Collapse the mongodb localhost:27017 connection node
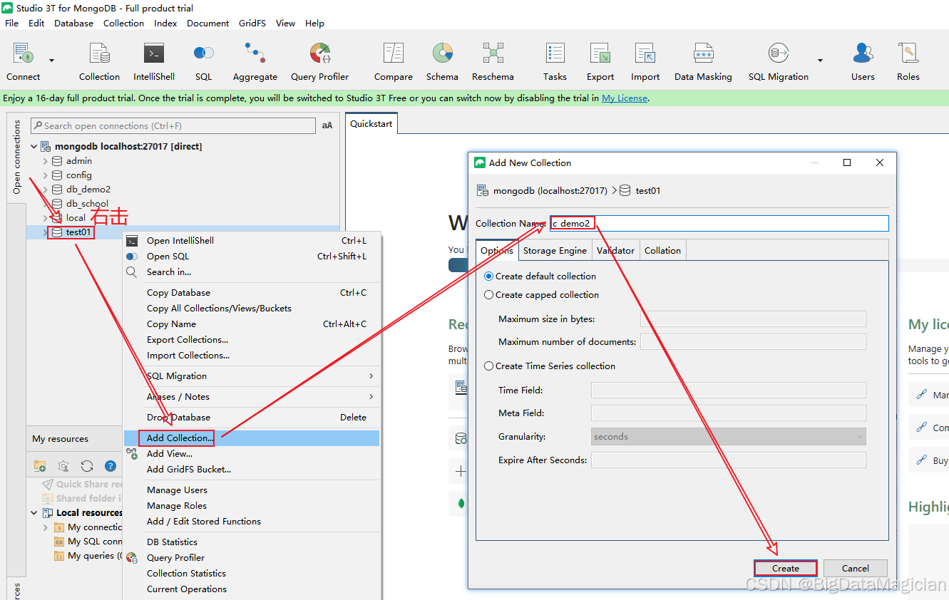Image resolution: width=949 pixels, height=600 pixels. click(34, 146)
